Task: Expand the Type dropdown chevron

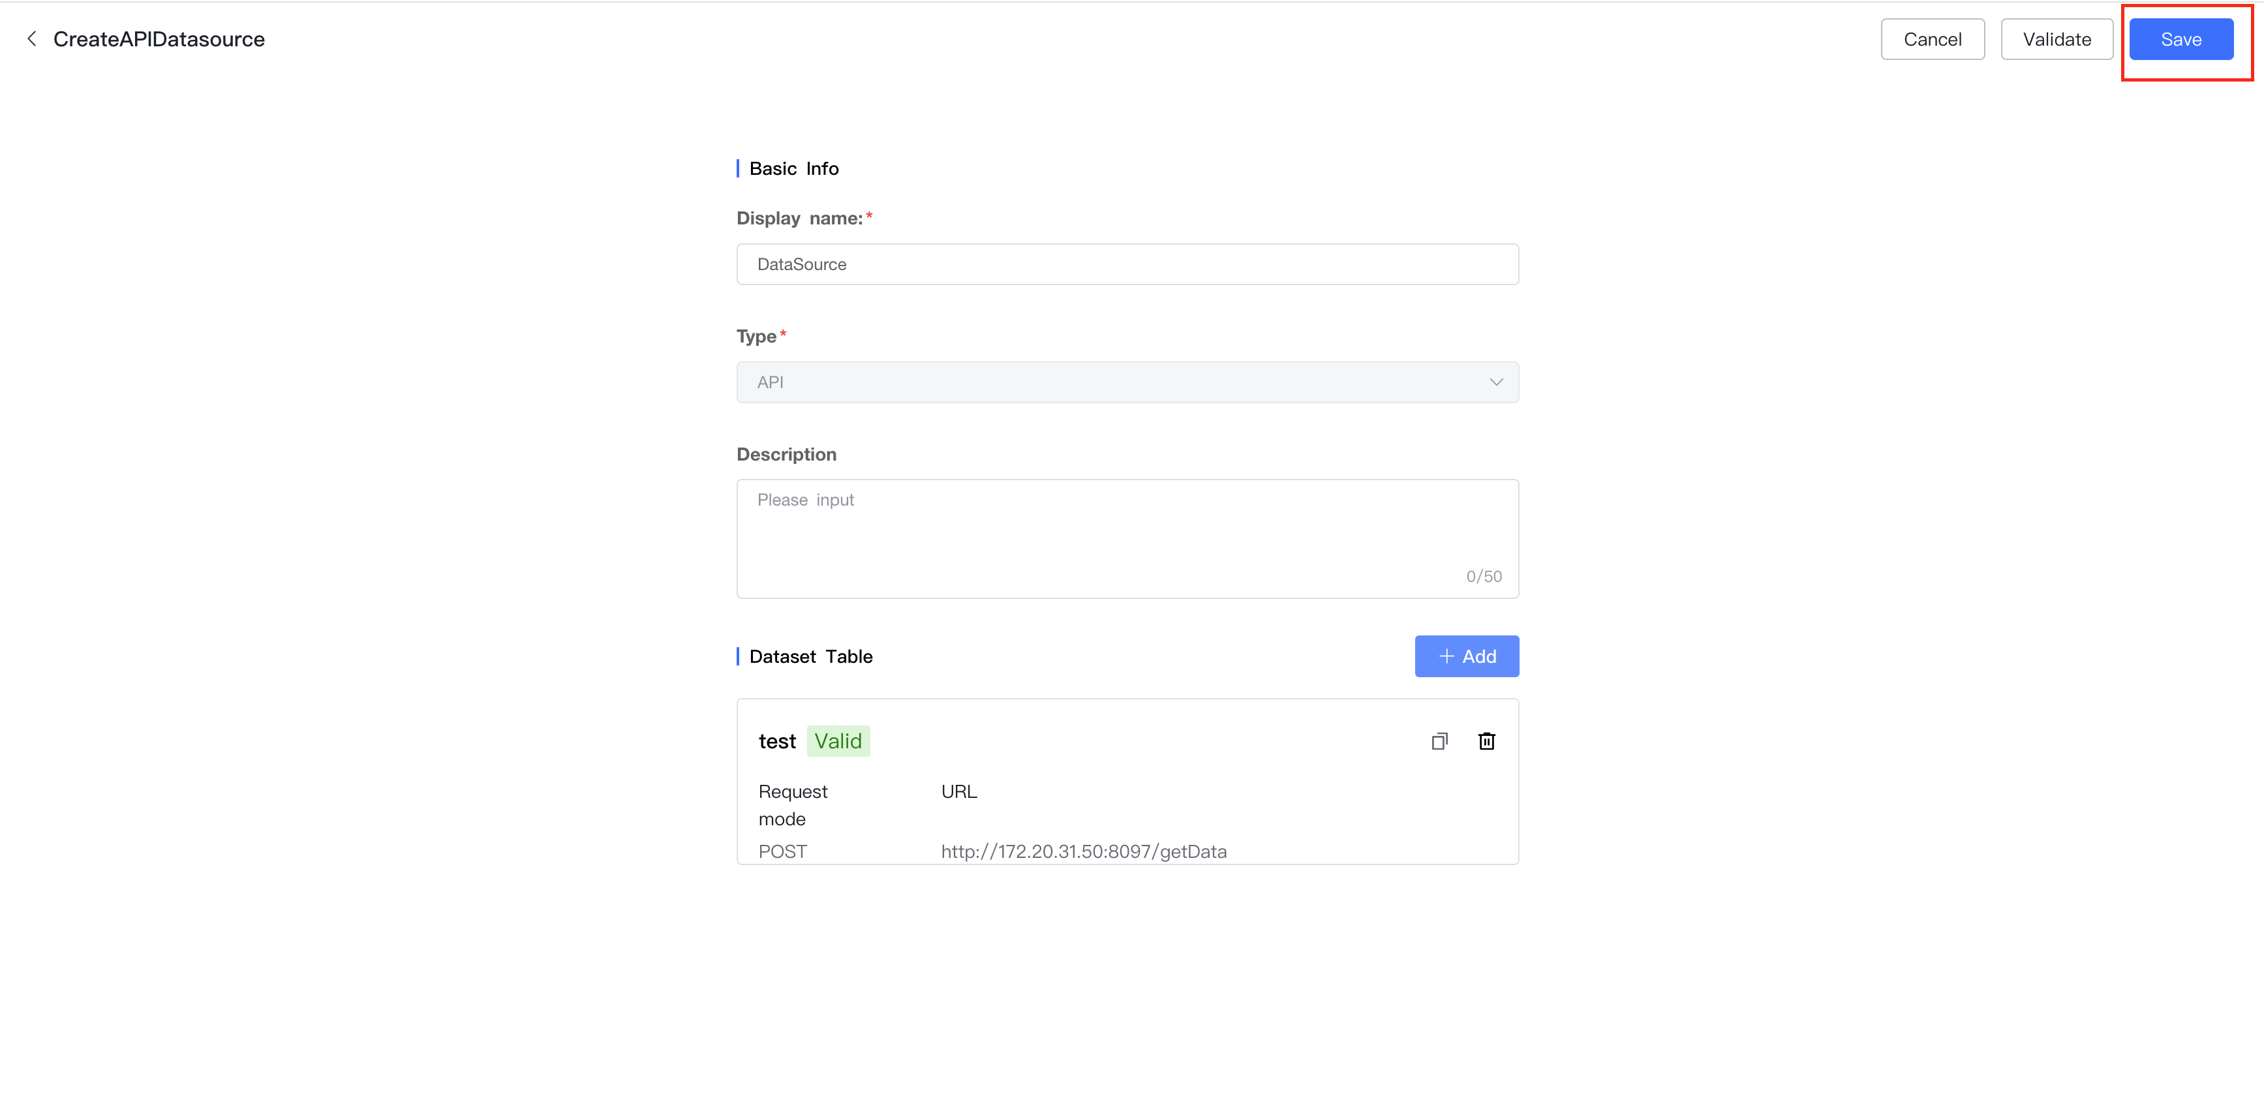Action: [1496, 382]
